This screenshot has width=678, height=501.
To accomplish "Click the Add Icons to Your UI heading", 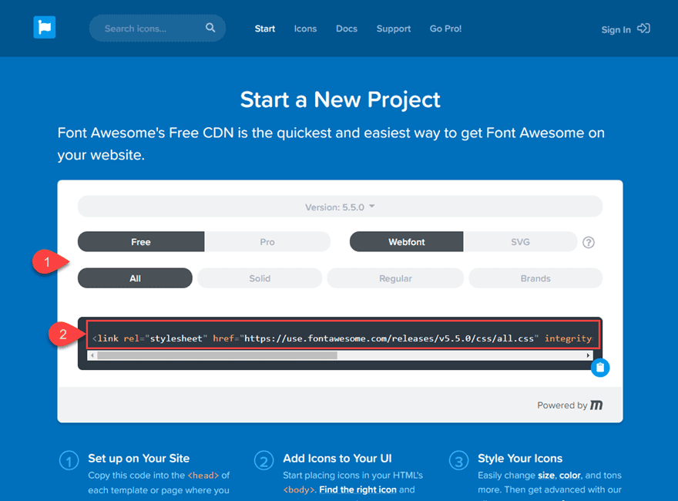I will [x=337, y=458].
